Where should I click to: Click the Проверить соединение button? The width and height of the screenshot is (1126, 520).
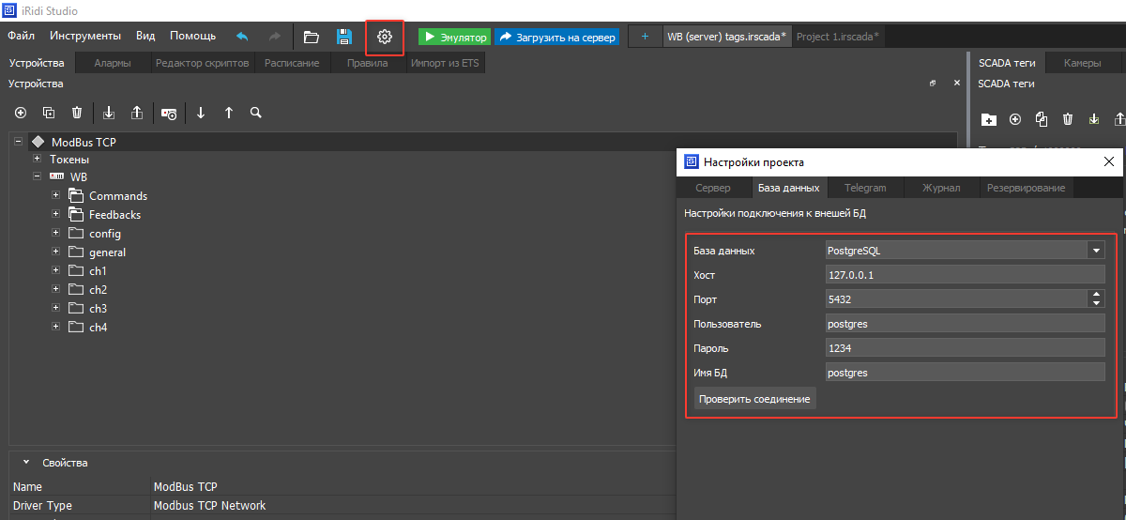tap(754, 399)
